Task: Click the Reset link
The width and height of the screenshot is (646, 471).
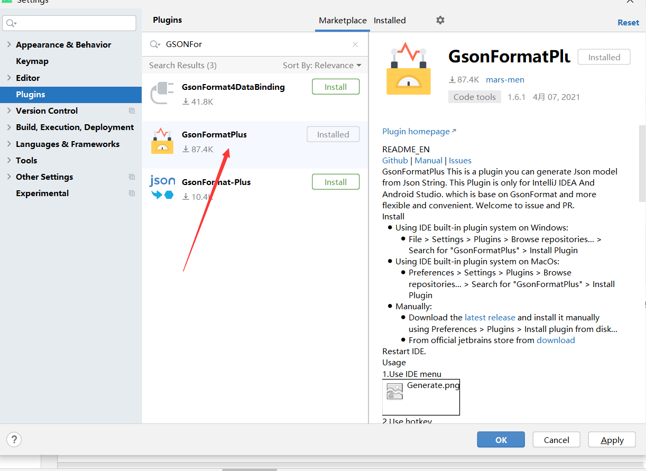Action: [628, 22]
